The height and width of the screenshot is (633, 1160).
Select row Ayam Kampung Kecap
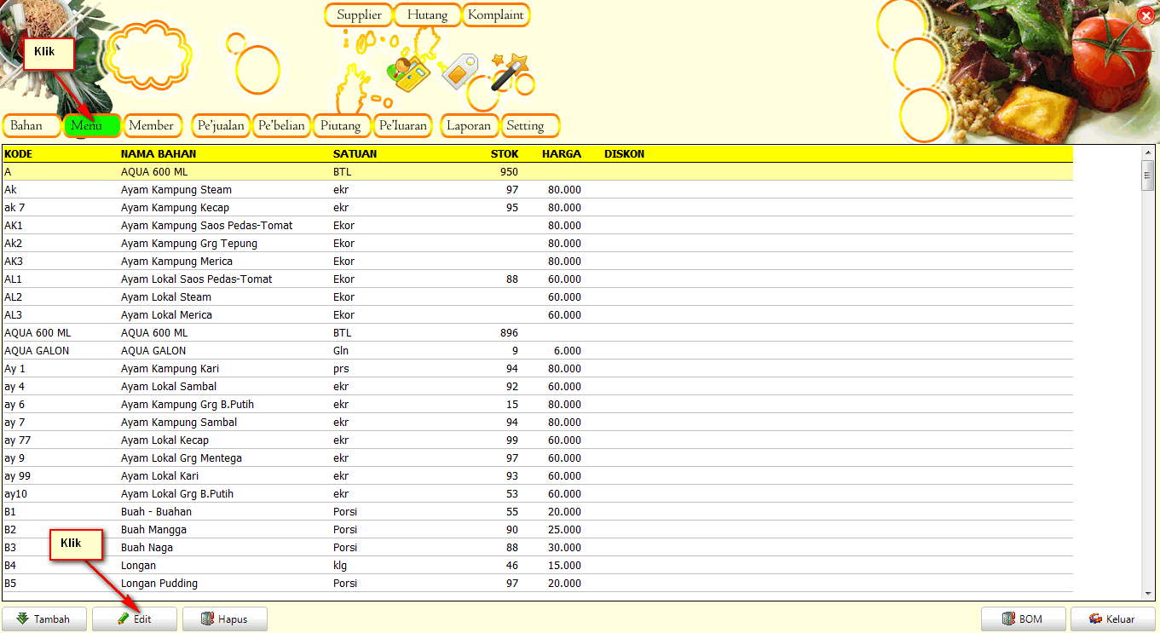(x=538, y=208)
